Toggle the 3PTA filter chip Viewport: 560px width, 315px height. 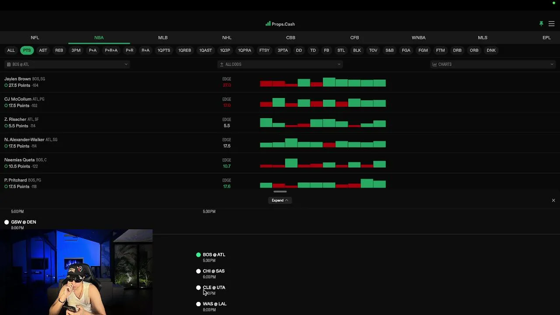(283, 50)
